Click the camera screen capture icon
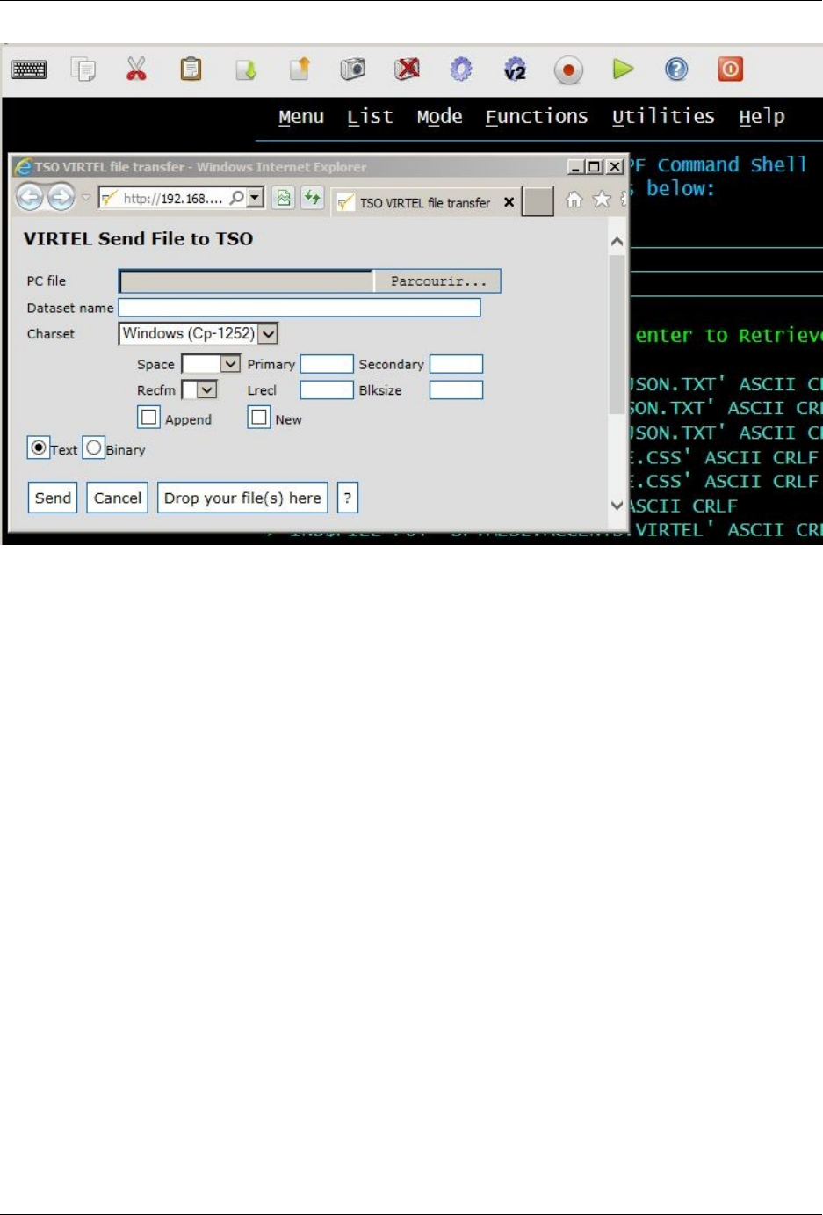Image resolution: width=823 pixels, height=1215 pixels. (x=353, y=69)
